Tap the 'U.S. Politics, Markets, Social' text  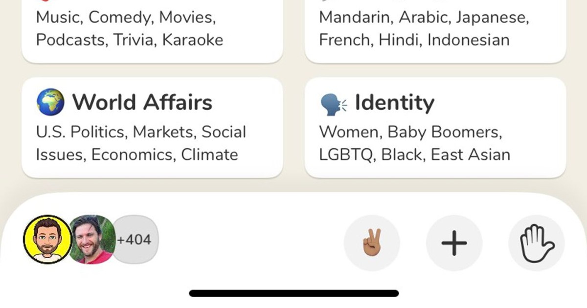click(x=141, y=132)
